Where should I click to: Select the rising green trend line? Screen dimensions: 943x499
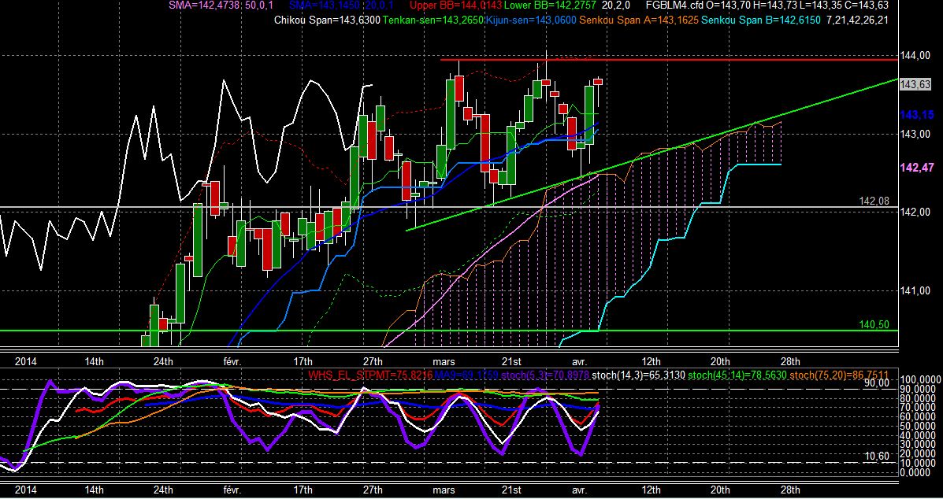[x=652, y=154]
